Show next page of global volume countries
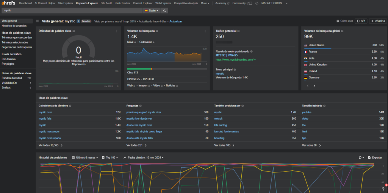Viewport: 388px width, 193px height. (x=314, y=86)
